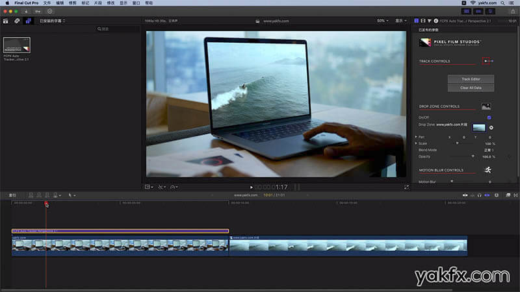Expand the Scale parameter disclosure triangle
Image resolution: width=520 pixels, height=292 pixels.
pyautogui.click(x=416, y=143)
